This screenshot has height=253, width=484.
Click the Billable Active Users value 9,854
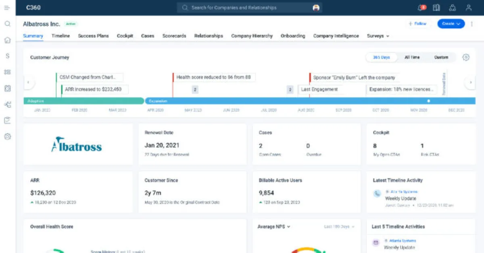[x=266, y=193]
